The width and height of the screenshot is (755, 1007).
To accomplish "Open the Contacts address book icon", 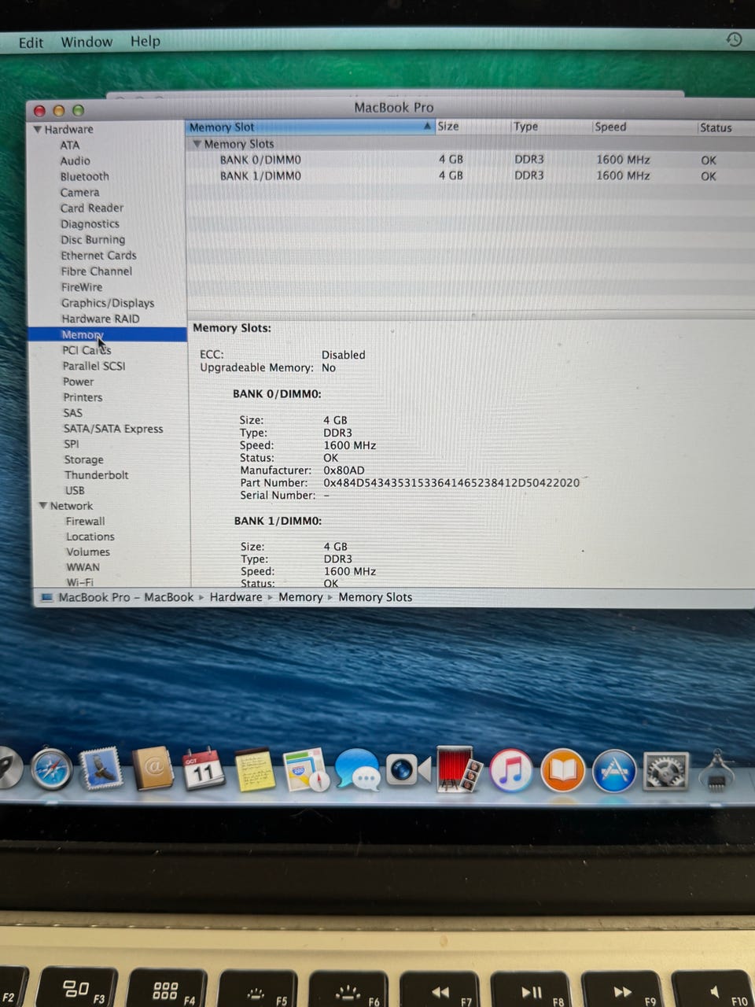I will [x=153, y=769].
